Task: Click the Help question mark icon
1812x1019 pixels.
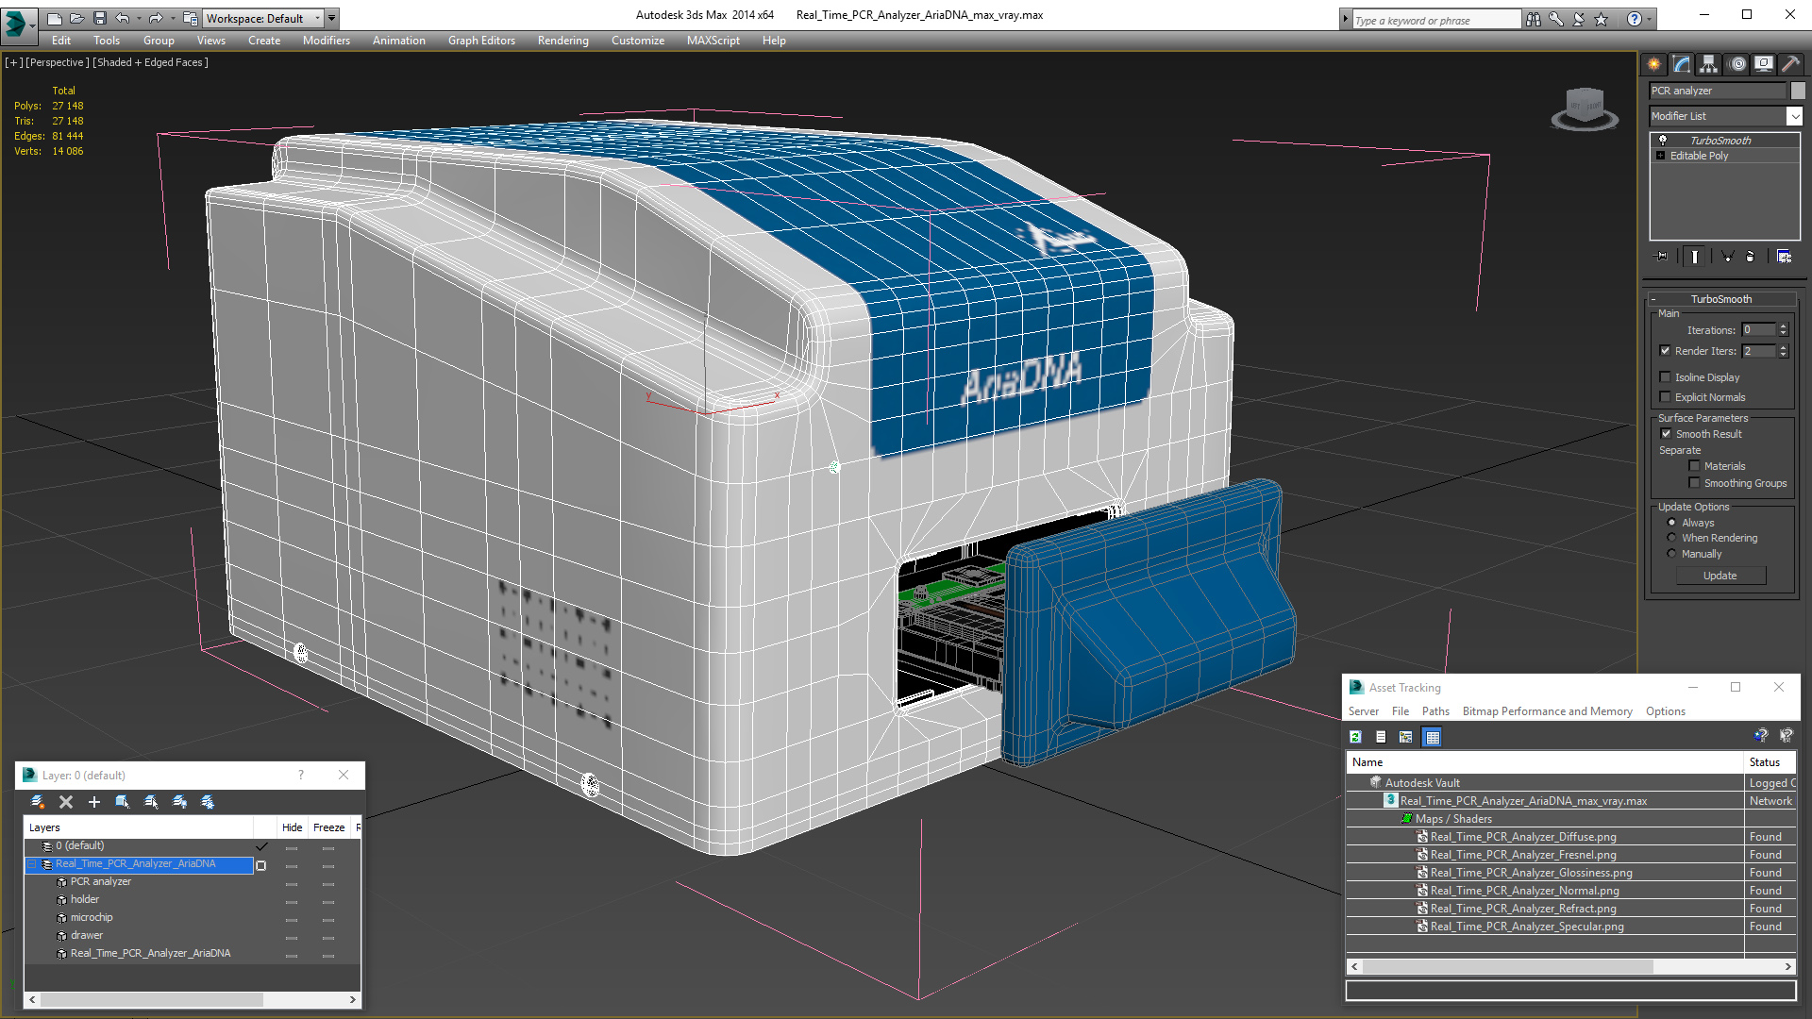Action: point(1634,19)
